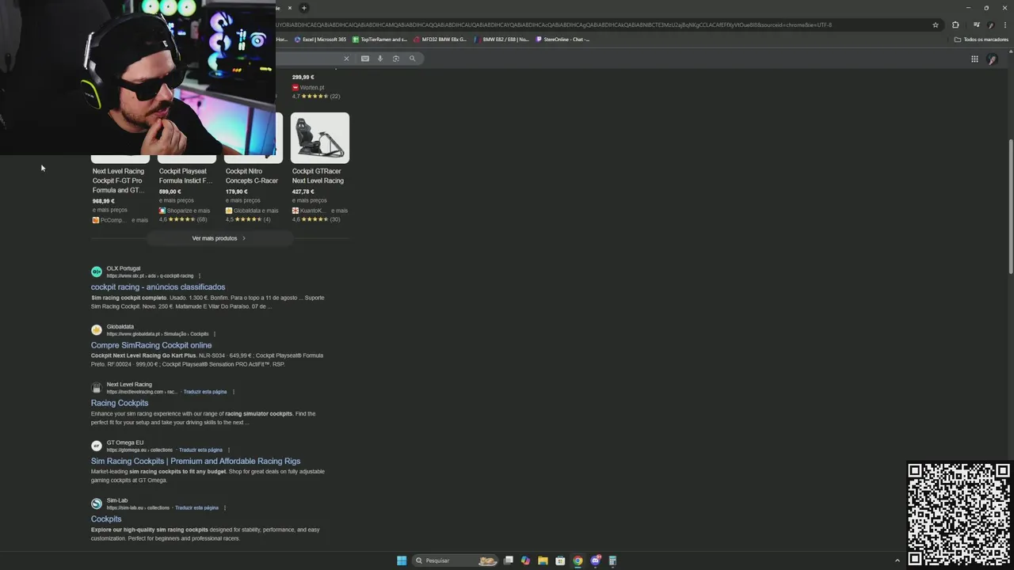The width and height of the screenshot is (1014, 570).
Task: Click the 968,99 € price
Action: pyautogui.click(x=104, y=201)
